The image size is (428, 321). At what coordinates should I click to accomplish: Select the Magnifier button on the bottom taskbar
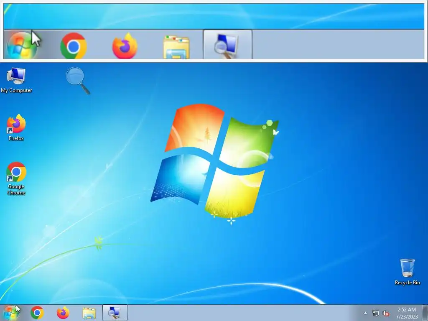point(115,313)
